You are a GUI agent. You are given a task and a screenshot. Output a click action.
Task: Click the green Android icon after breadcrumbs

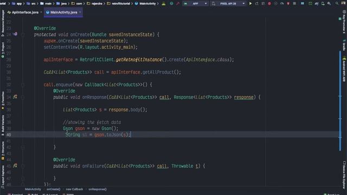click(164, 4)
